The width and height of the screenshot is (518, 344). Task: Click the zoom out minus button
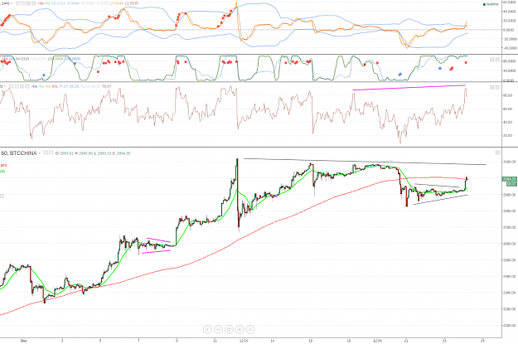pos(218,329)
